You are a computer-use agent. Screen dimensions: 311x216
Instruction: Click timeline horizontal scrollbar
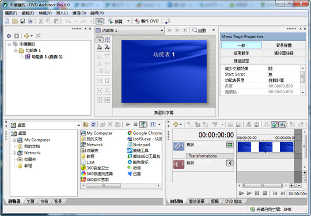click(263, 185)
